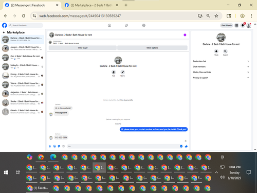The width and height of the screenshot is (257, 193).
Task: Open Makaylin conversation in chat list
Action: (23, 66)
